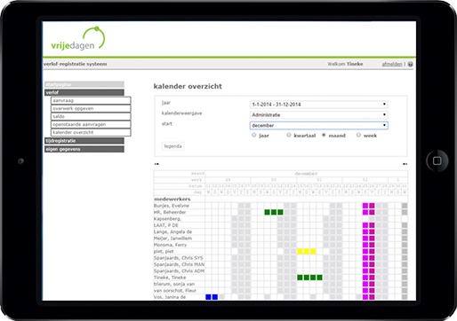Click the afmelden link
The width and height of the screenshot is (457, 321).
392,64
